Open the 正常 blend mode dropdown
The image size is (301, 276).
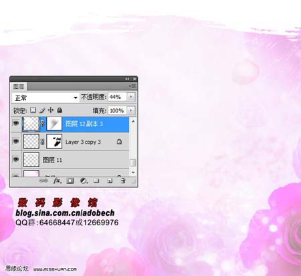[45, 98]
